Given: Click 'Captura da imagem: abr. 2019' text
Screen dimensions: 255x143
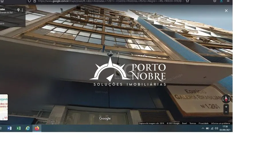Looking at the screenshot, I should [x=151, y=123].
